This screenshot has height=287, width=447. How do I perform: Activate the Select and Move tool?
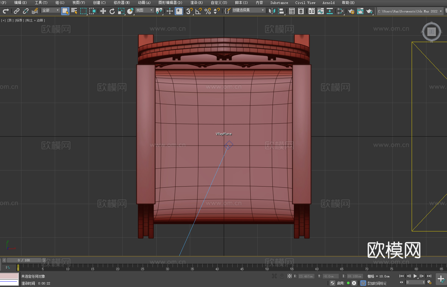coord(103,11)
